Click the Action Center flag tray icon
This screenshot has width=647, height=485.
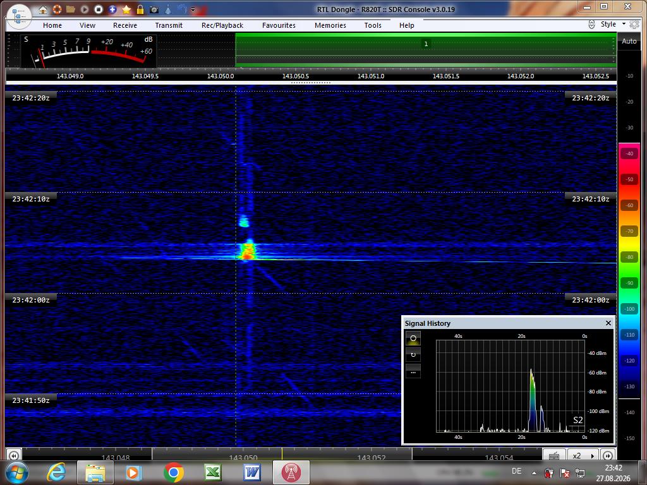pyautogui.click(x=564, y=472)
